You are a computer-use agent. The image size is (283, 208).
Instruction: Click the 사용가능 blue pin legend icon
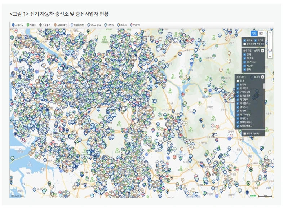click(13, 25)
